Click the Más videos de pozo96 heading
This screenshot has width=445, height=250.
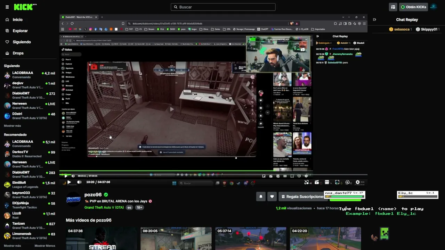coord(89,220)
